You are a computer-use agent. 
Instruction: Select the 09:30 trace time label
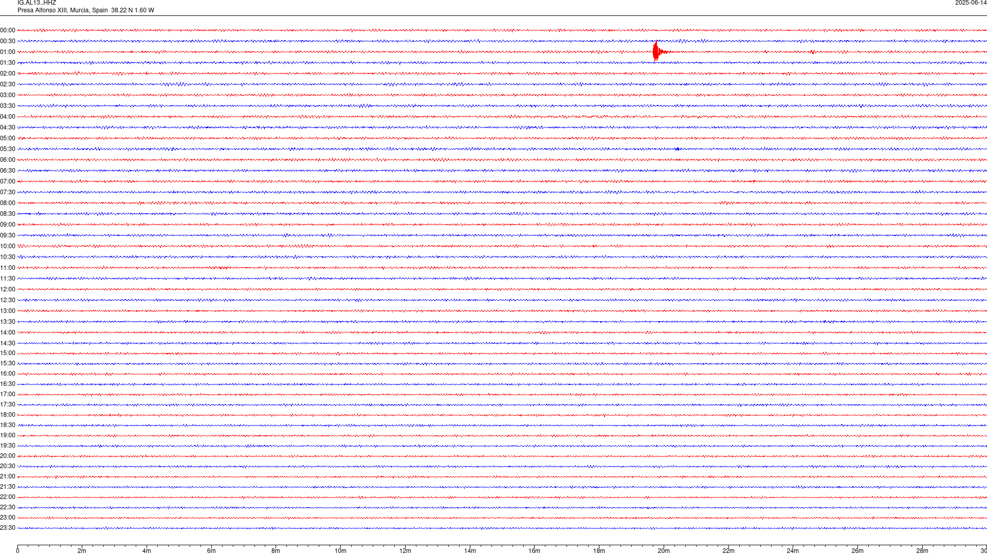pos(8,235)
